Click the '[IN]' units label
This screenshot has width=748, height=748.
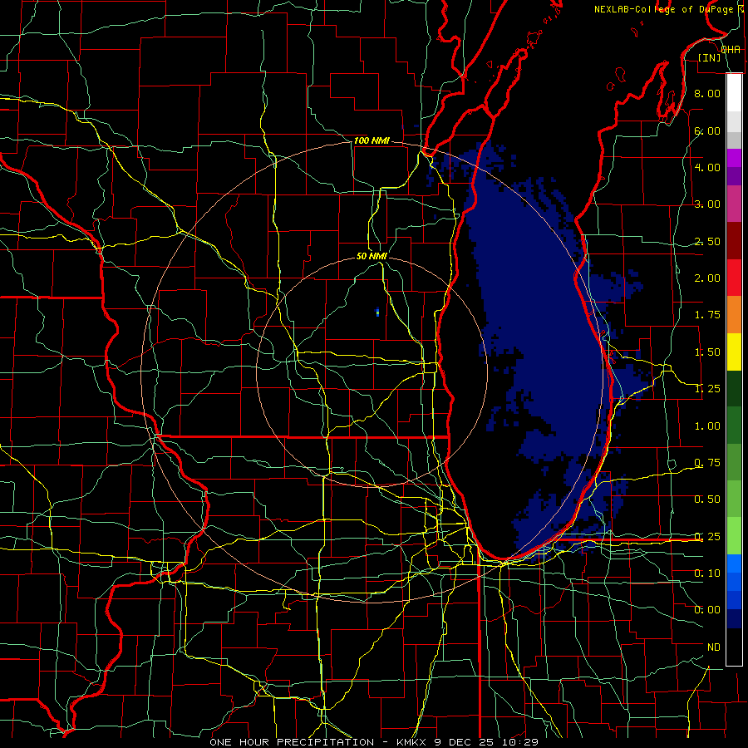710,57
